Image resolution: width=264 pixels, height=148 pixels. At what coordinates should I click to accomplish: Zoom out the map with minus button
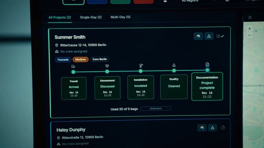click(249, 36)
